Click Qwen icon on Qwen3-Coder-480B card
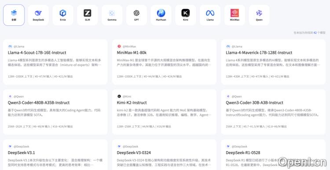This screenshot has width=330, height=170. point(10,96)
